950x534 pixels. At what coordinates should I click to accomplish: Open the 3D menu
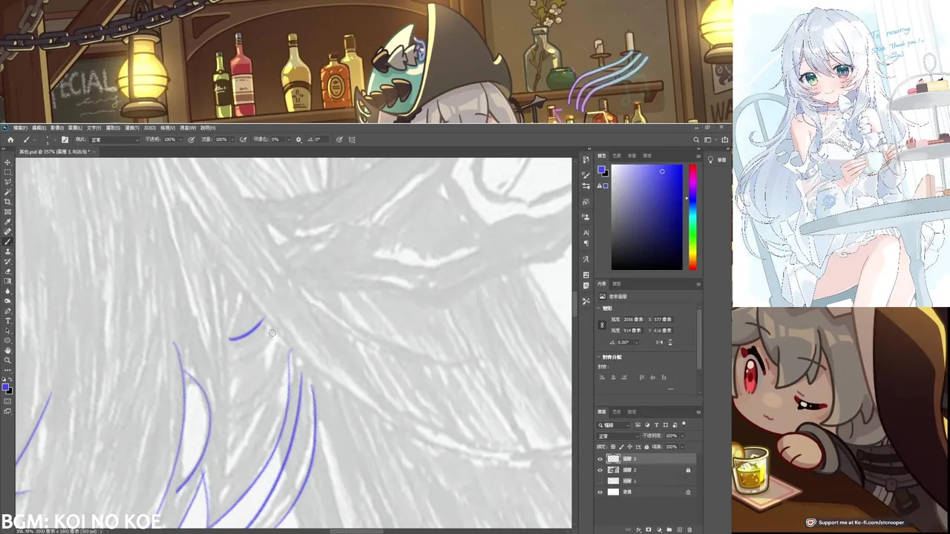150,128
